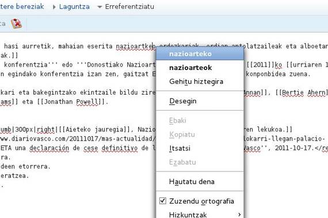
Task: Click the misspelled word nazioartkeb
Action: 136,46
